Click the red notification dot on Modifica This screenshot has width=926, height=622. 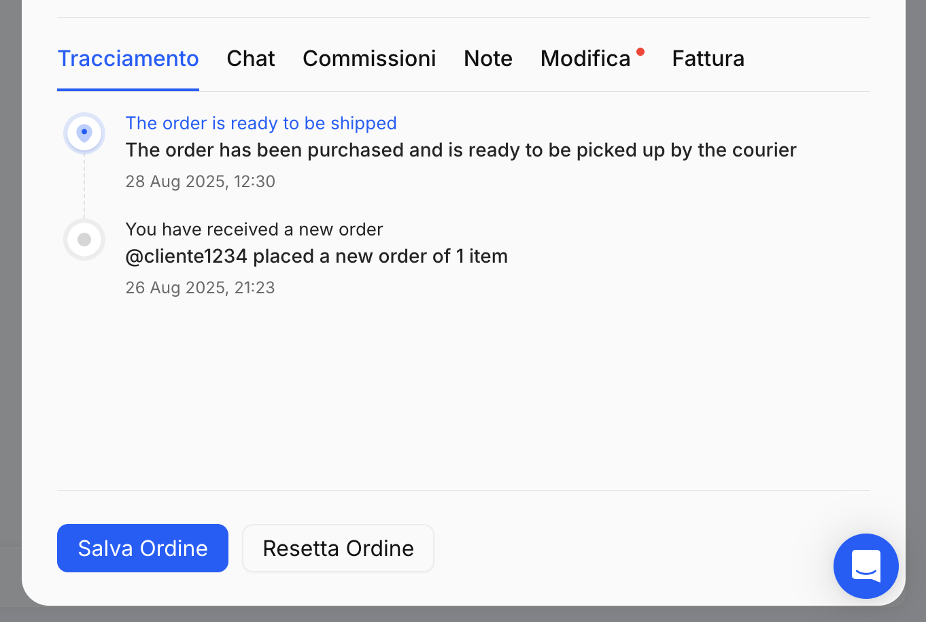tap(640, 52)
